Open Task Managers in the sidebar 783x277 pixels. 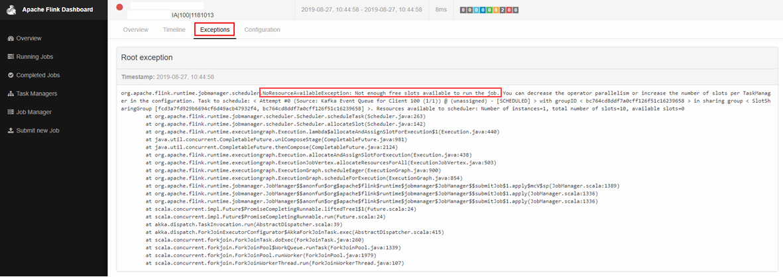coord(36,94)
